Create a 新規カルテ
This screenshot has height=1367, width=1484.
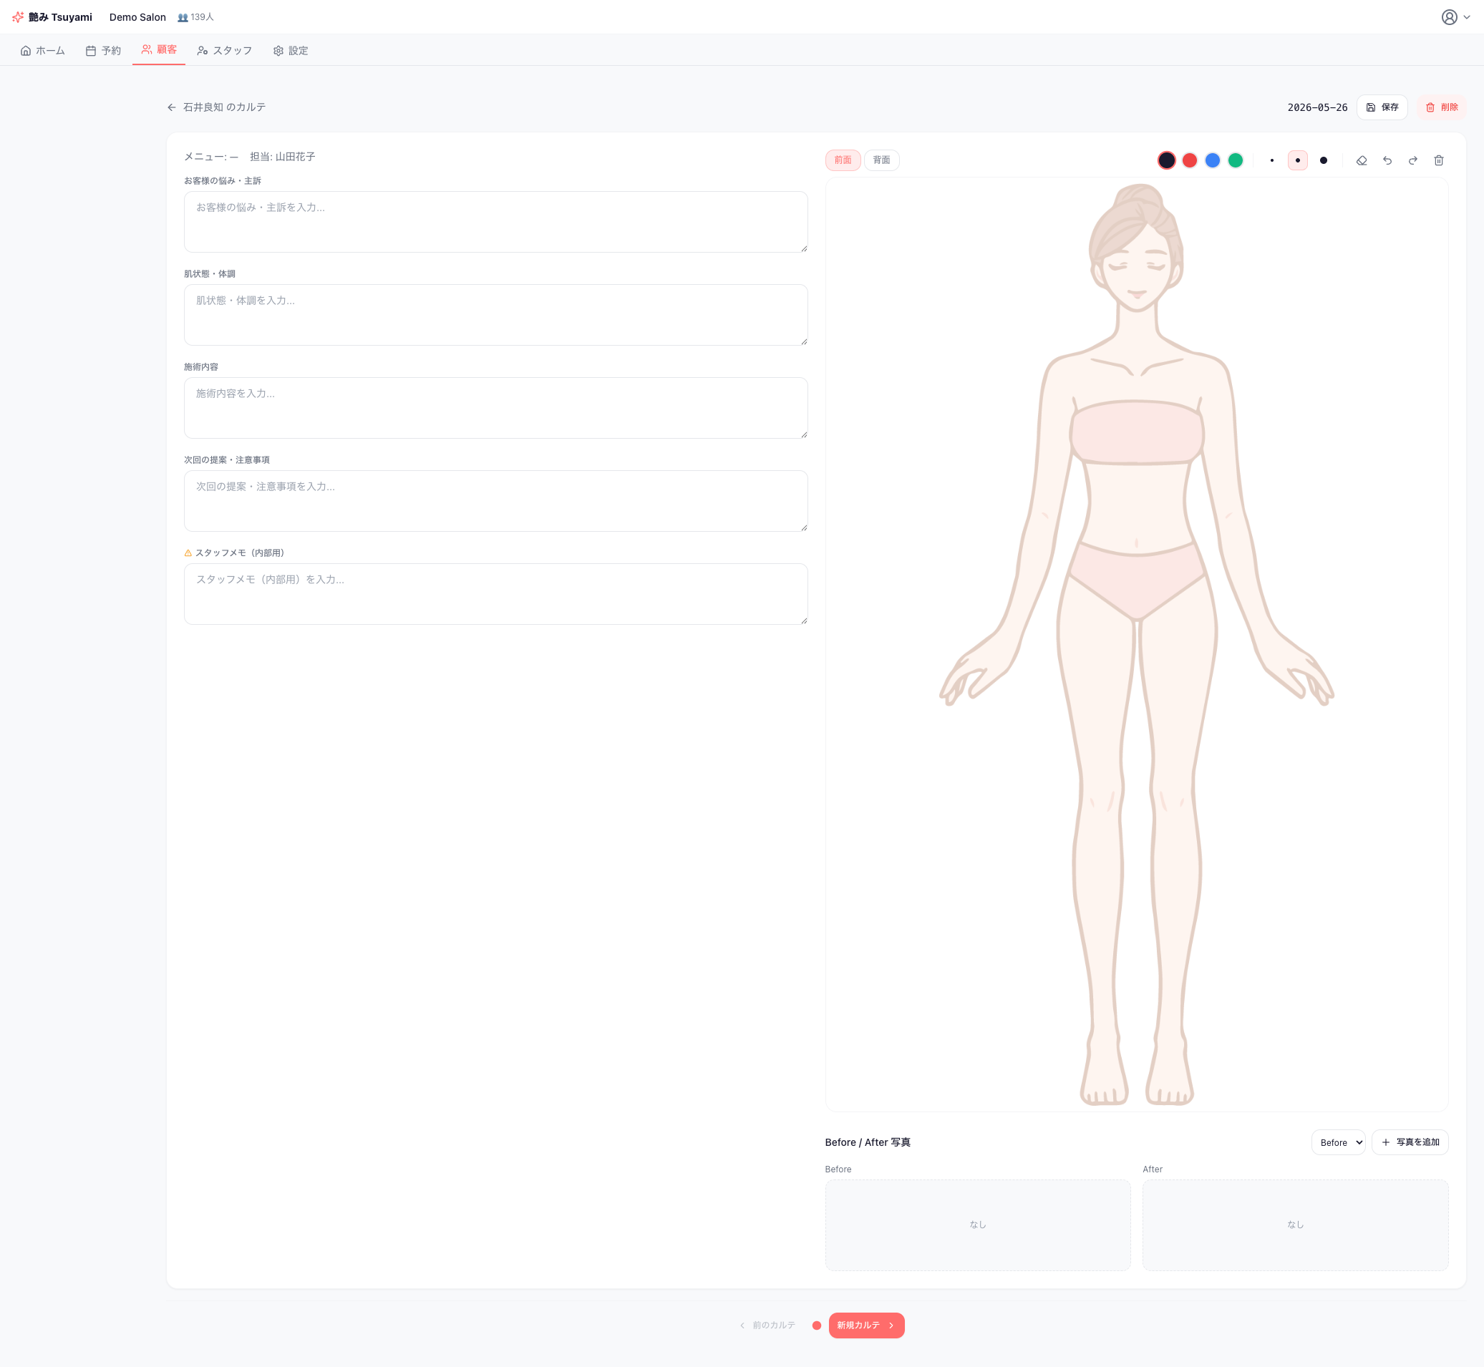coord(866,1325)
